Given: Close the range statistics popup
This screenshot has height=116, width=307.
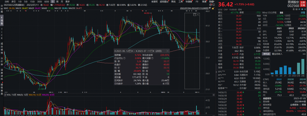Looking at the screenshot, I should coord(167,51).
